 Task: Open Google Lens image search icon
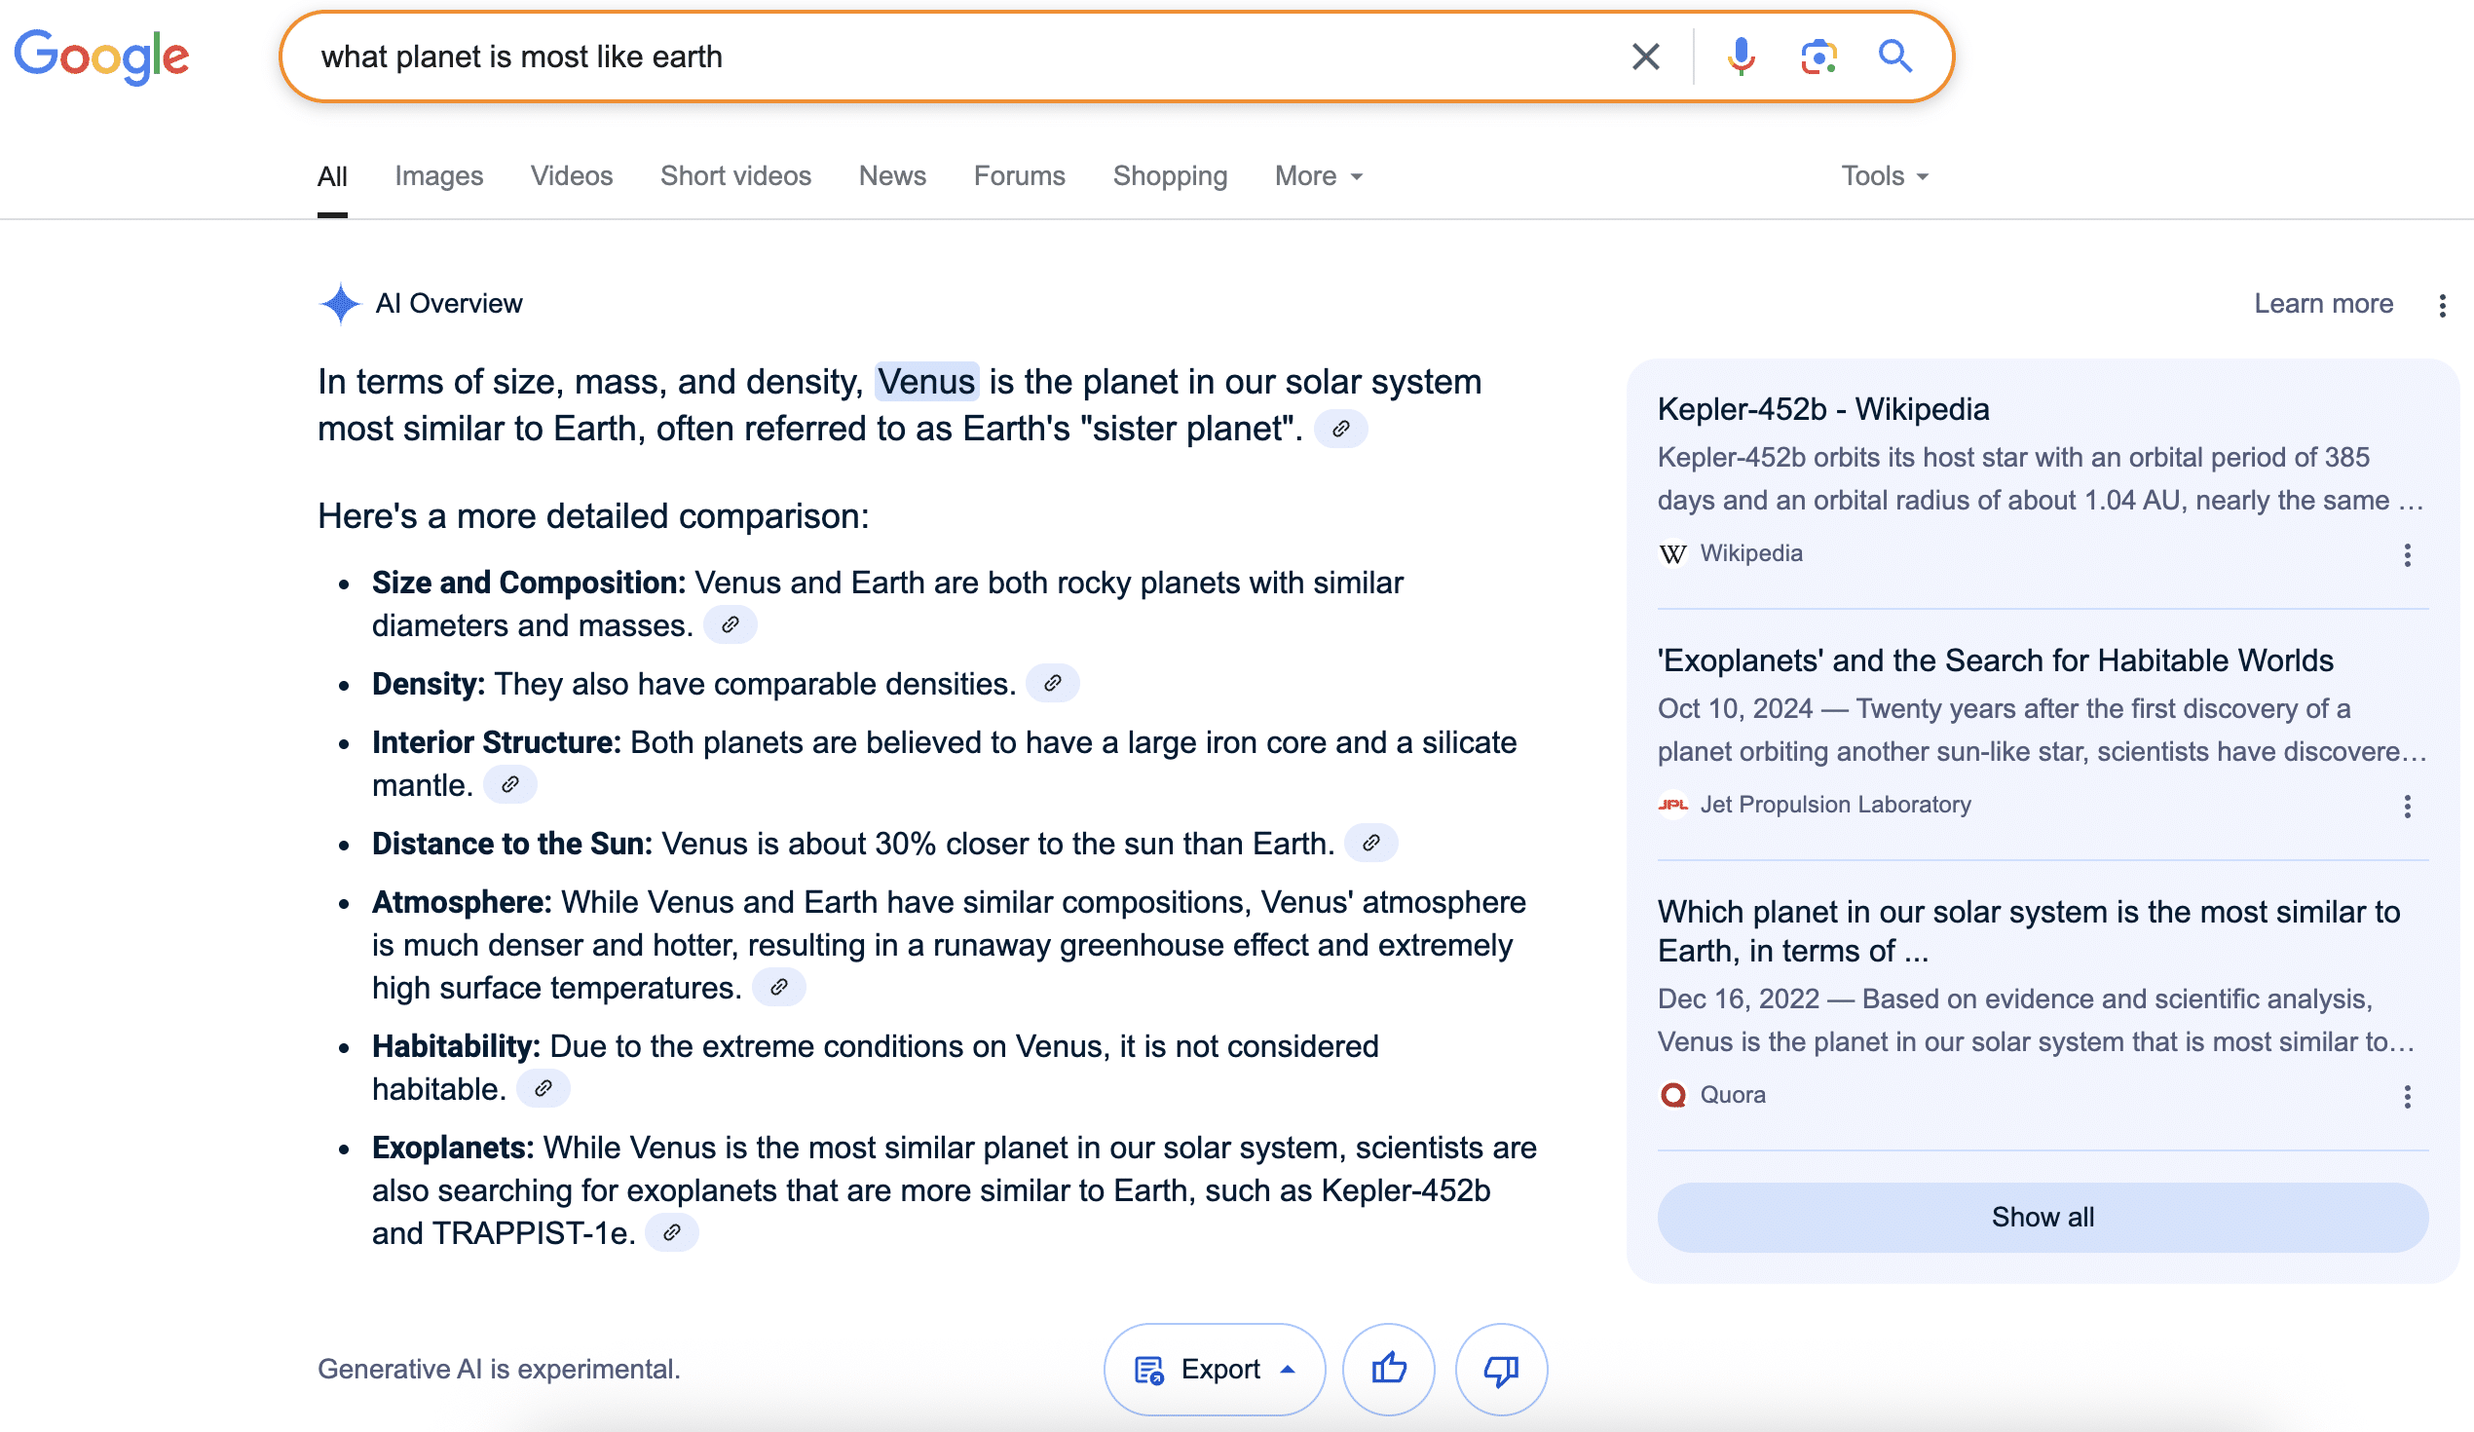tap(1818, 57)
